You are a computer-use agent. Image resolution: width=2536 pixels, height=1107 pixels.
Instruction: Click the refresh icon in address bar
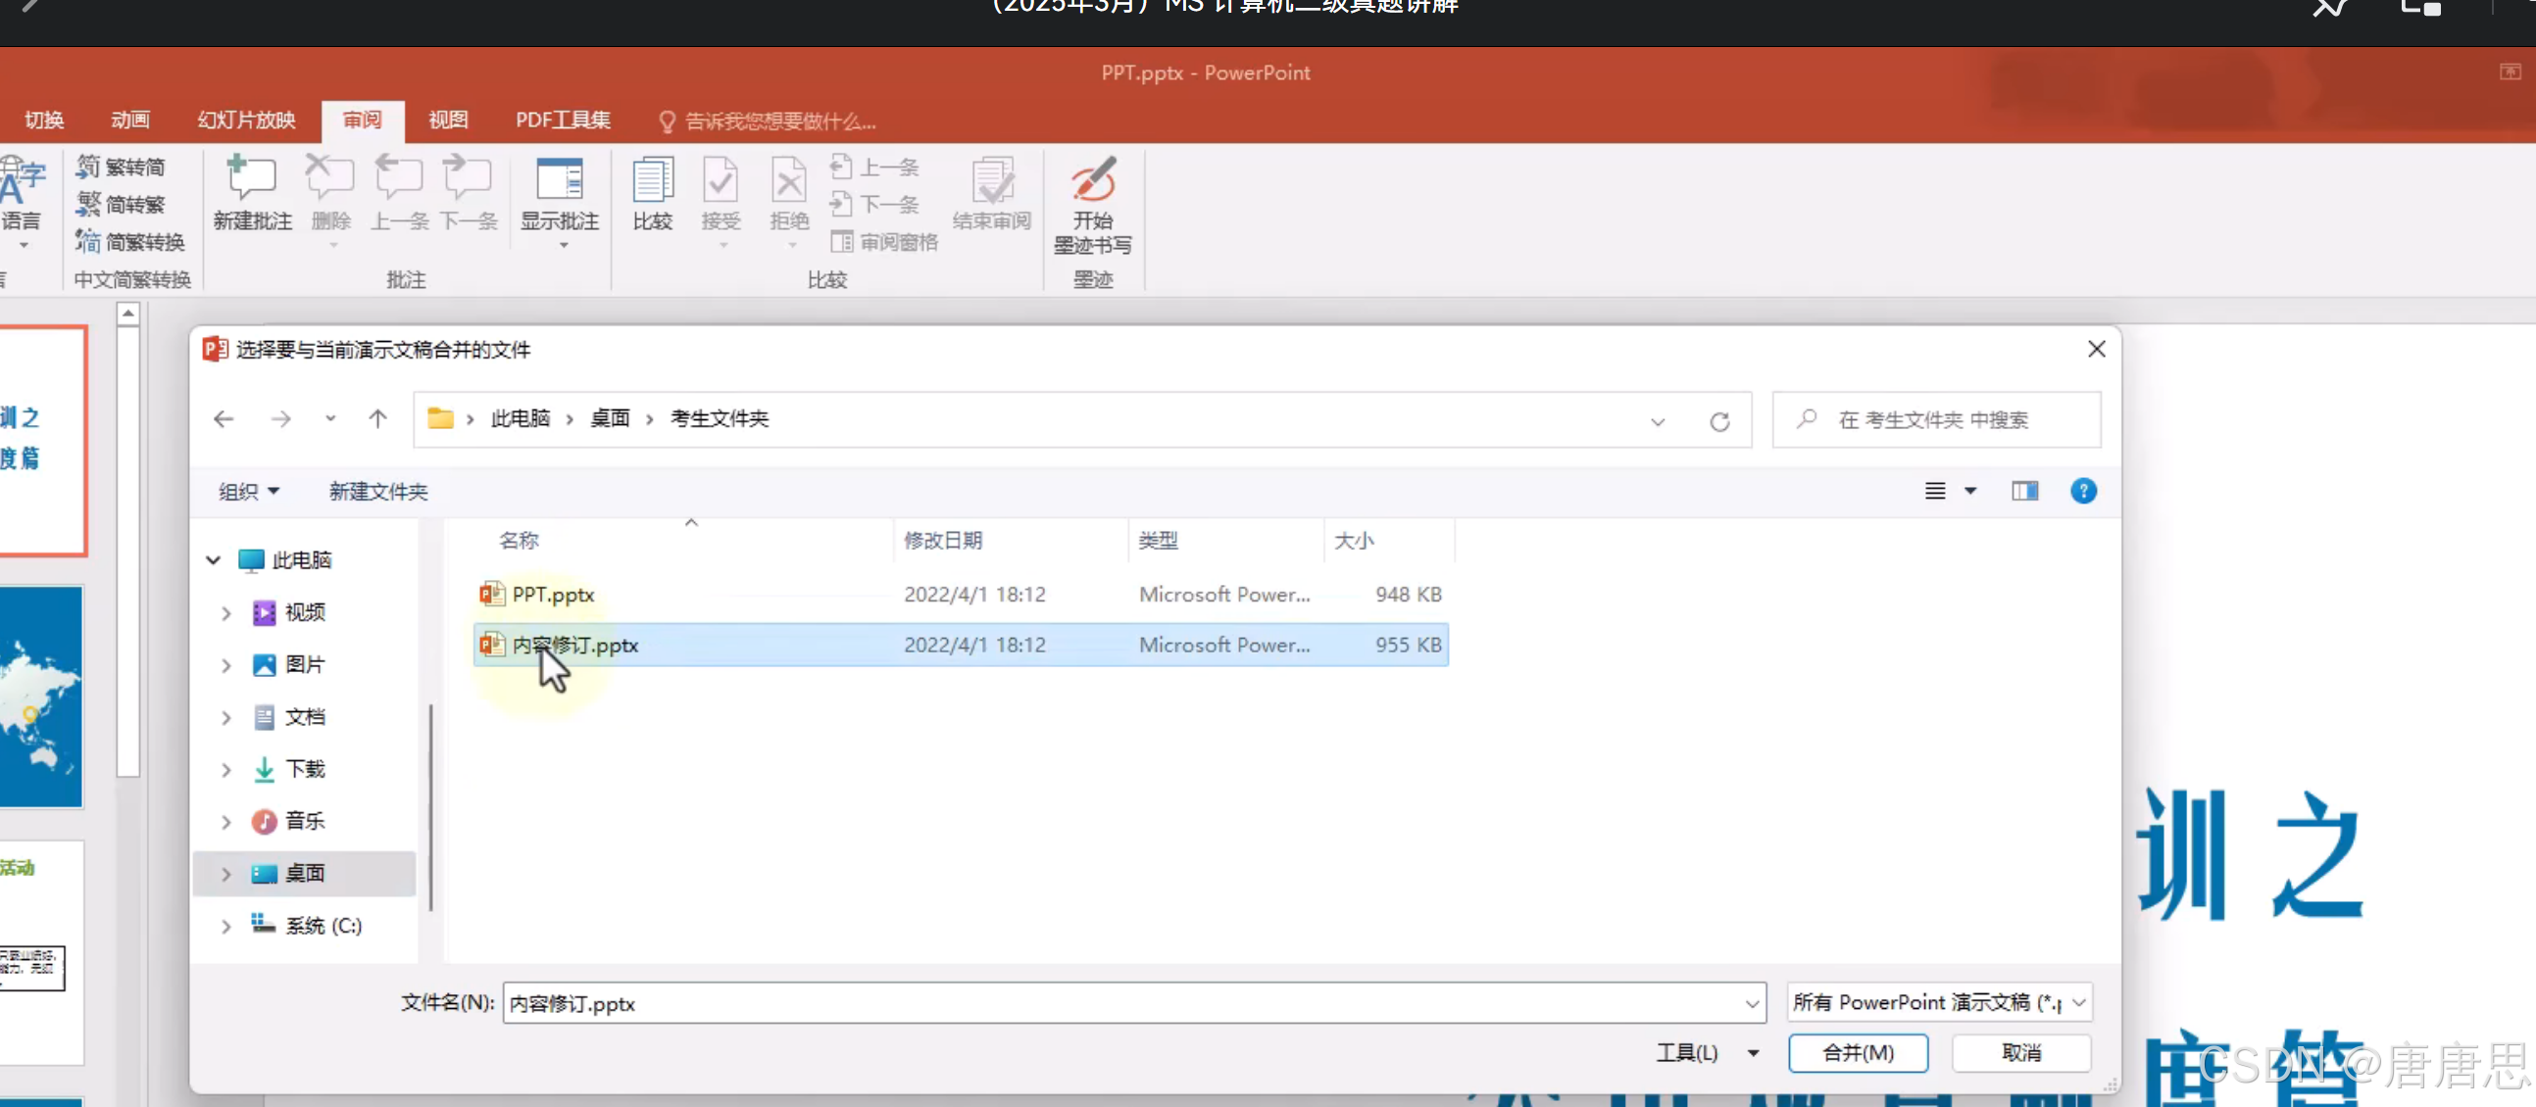[x=1718, y=421]
